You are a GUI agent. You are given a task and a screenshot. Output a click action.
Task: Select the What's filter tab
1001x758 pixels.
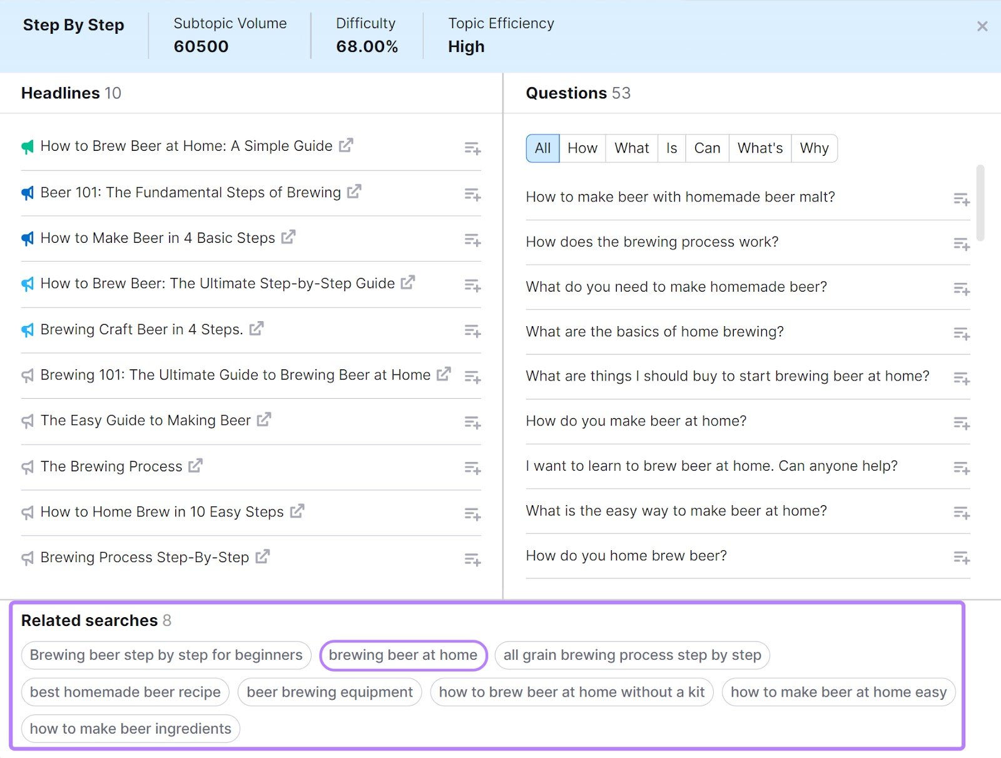760,148
